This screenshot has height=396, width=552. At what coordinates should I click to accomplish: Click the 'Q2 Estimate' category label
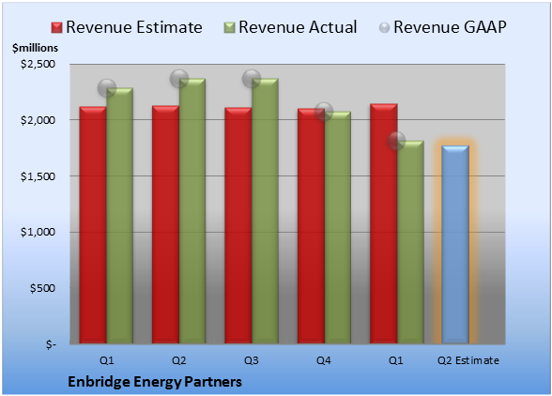click(x=468, y=360)
